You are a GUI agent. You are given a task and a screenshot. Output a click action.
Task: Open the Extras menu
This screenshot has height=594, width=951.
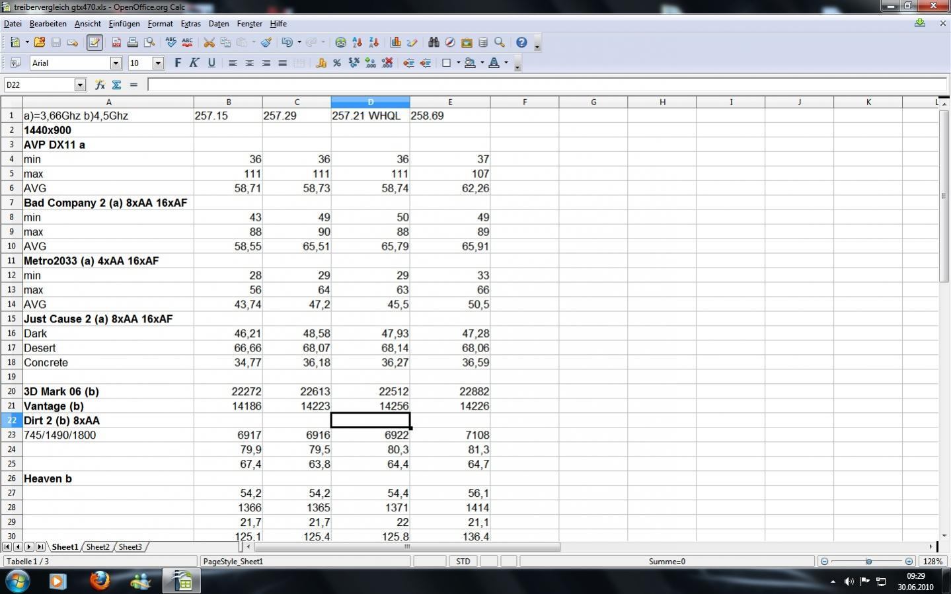(190, 24)
